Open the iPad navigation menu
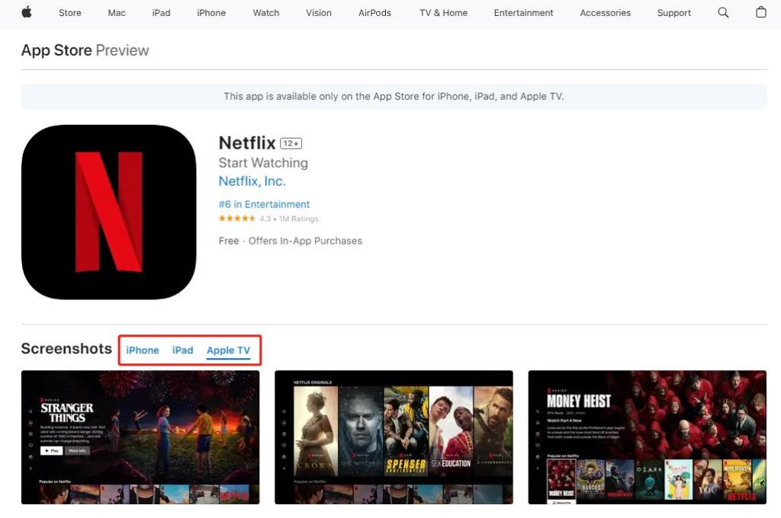The image size is (781, 518). (x=161, y=13)
